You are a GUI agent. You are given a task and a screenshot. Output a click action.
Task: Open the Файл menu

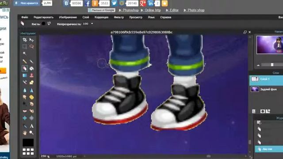coord(25,17)
